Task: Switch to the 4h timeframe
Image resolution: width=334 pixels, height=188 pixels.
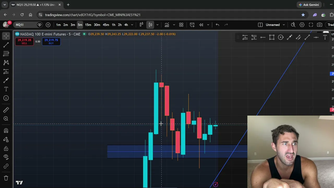Action: point(126,25)
